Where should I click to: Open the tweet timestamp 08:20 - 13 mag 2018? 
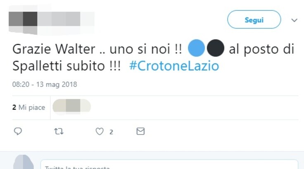pyautogui.click(x=45, y=84)
